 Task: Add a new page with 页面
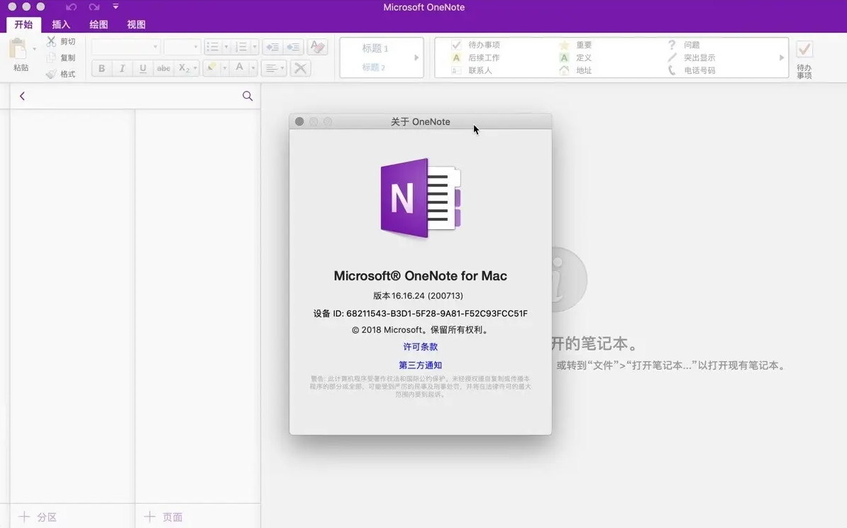click(x=164, y=517)
